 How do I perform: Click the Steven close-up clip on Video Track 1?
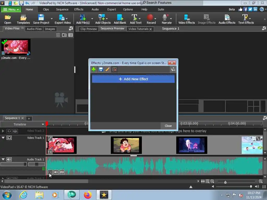pyautogui.click(x=126, y=145)
